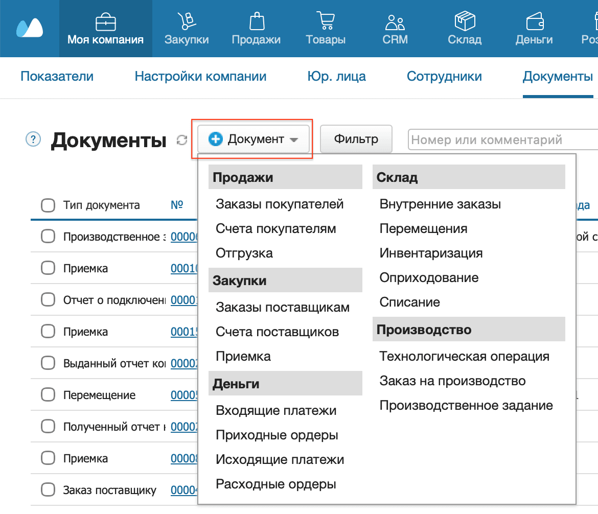Screen dimensions: 598x514
Task: Switch to Сотрудники tab
Action: point(444,76)
